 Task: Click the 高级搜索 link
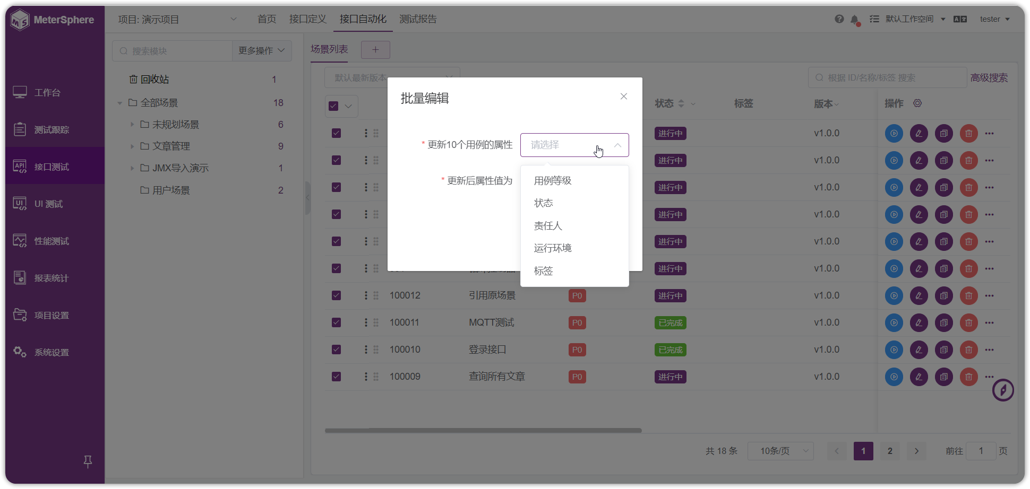tap(989, 78)
